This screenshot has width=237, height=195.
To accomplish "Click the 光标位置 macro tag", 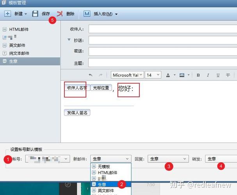I will click(x=101, y=88).
